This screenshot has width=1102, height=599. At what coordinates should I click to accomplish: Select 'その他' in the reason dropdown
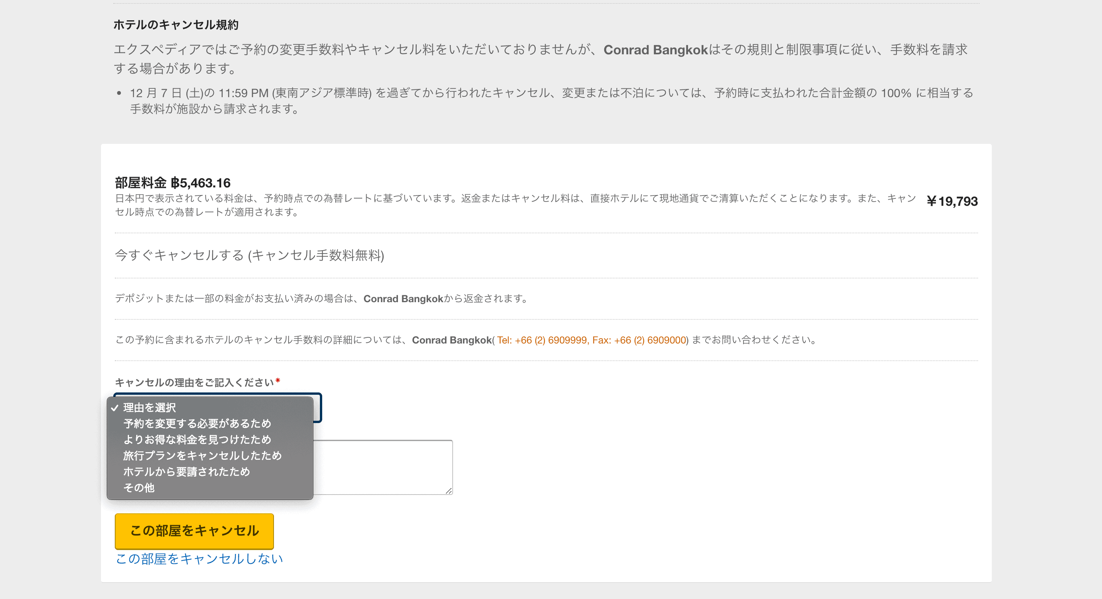(x=139, y=487)
